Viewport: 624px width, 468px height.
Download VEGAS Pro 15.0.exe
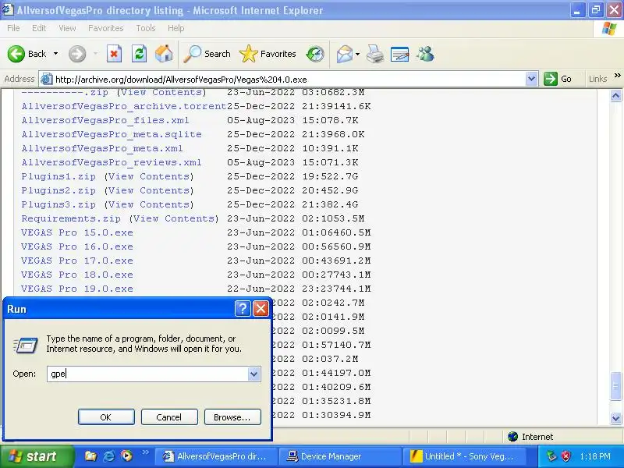click(77, 232)
